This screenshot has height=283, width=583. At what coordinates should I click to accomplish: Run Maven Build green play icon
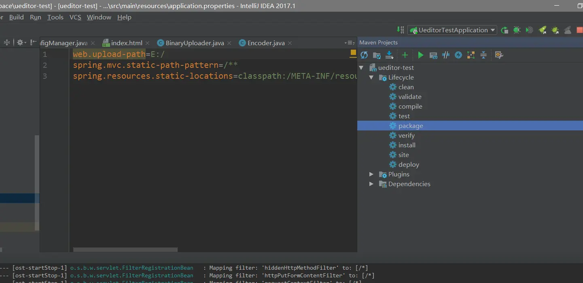(x=421, y=55)
